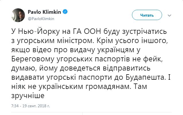The image size is (183, 115).
Task: Click the word 'зустрічатись' in the tweet
Action: pos(144,32)
